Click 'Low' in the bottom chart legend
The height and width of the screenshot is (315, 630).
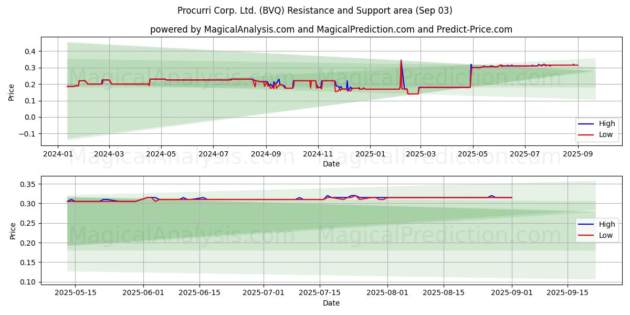click(606, 236)
